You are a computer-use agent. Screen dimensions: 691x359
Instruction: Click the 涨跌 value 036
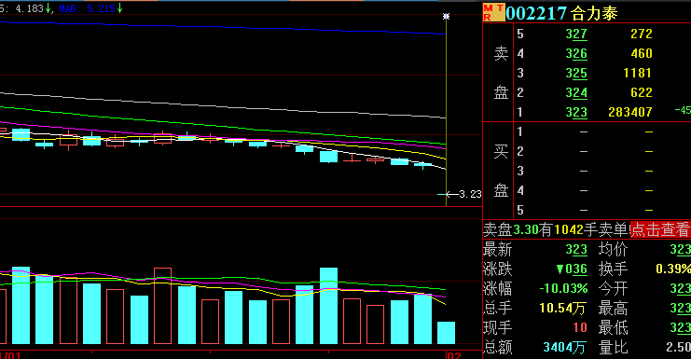tap(572, 269)
